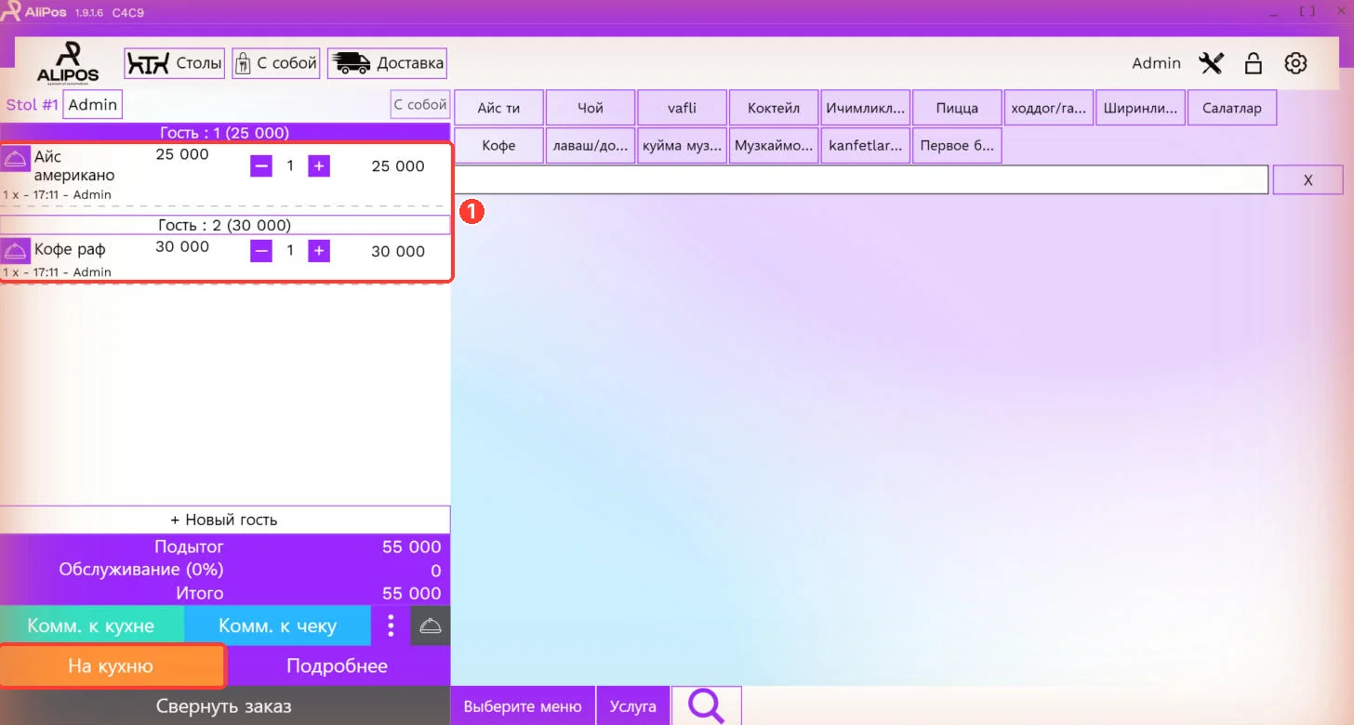
Task: Open settings via the gear icon
Action: [x=1295, y=63]
